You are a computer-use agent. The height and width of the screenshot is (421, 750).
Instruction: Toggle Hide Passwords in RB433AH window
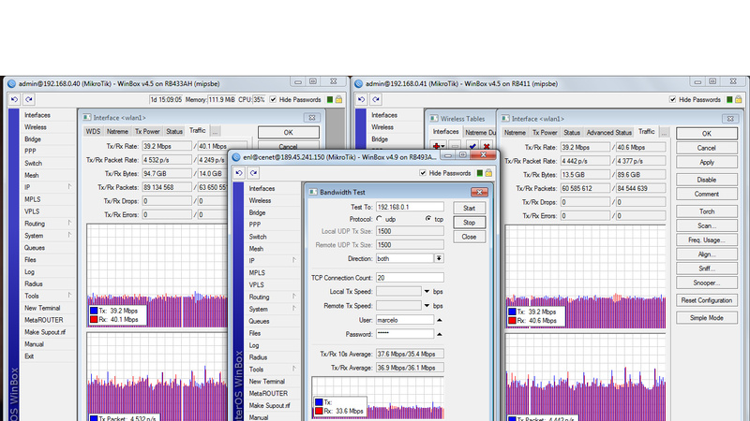pos(275,99)
